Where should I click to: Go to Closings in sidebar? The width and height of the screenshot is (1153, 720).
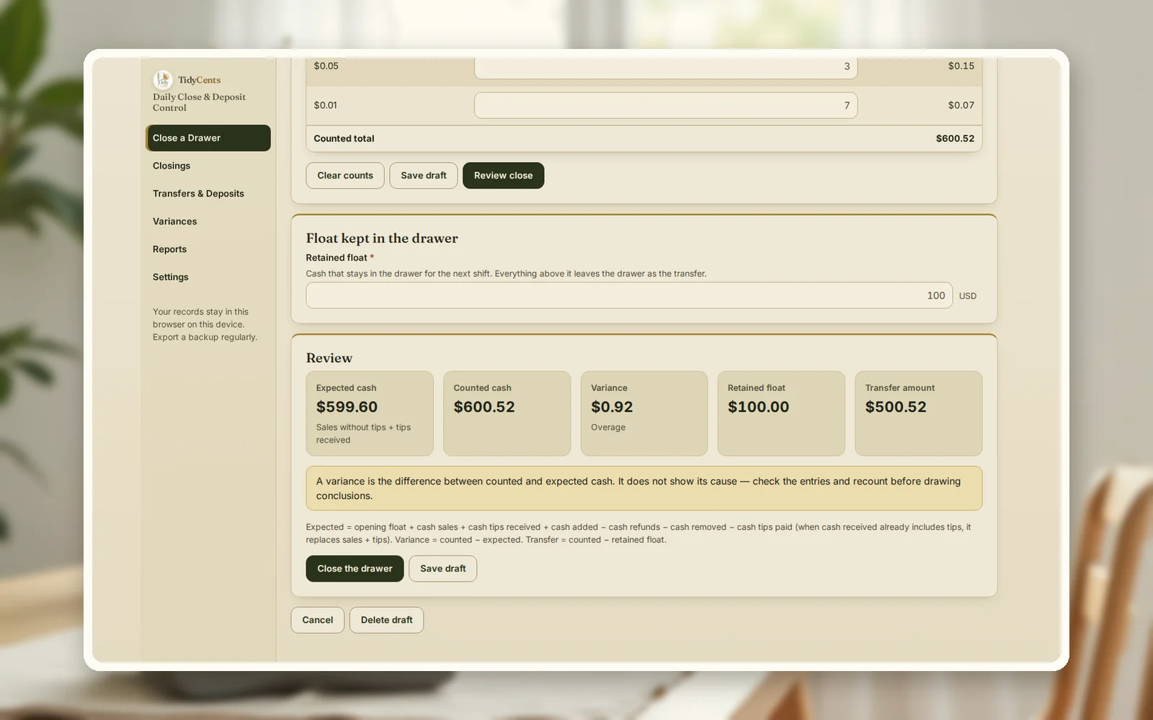pyautogui.click(x=208, y=166)
